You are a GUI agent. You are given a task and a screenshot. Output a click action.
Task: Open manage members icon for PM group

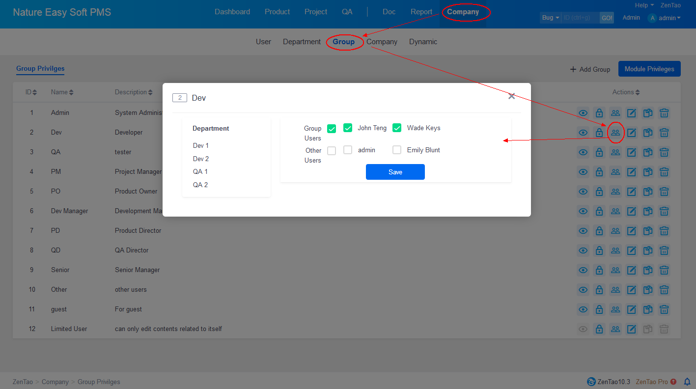[x=615, y=172]
